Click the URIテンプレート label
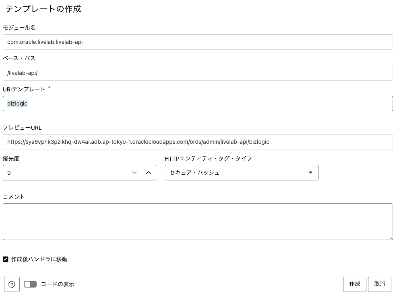Image resolution: width=393 pixels, height=296 pixels. 24,89
